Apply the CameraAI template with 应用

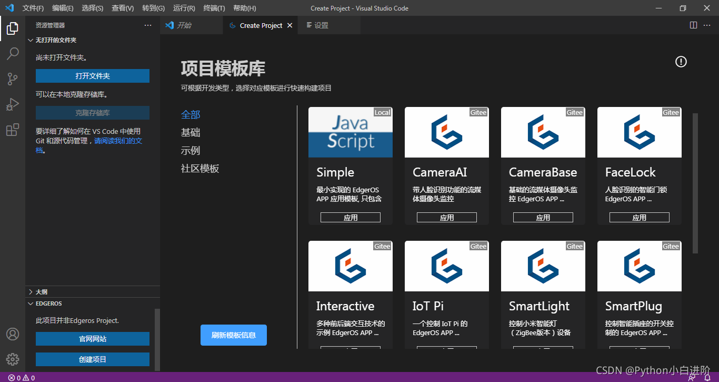pos(447,218)
